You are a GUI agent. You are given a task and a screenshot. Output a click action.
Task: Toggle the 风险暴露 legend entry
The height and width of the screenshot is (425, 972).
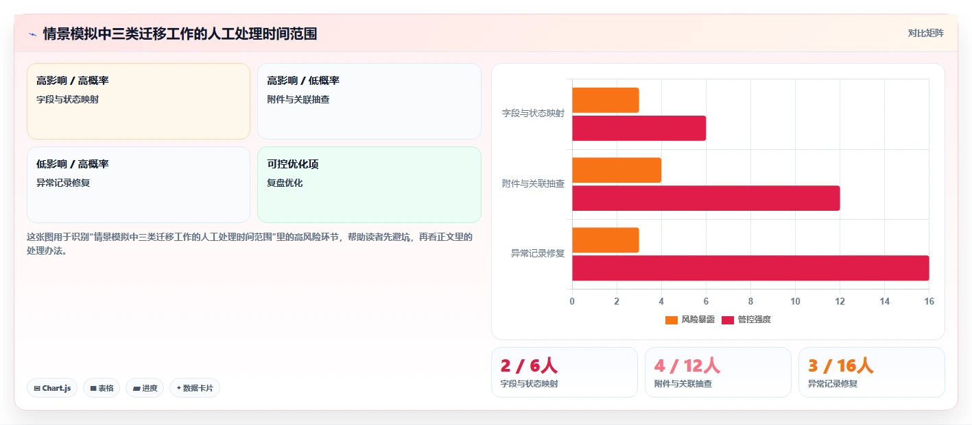[x=690, y=320]
